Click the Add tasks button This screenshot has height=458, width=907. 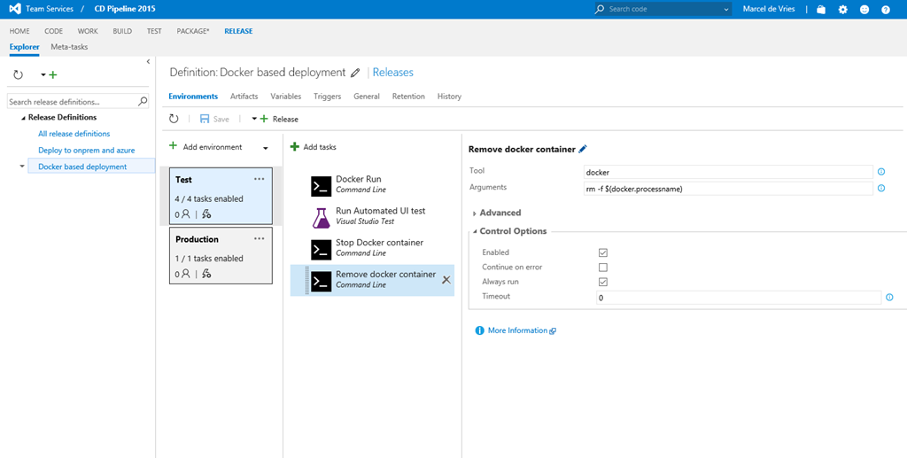pyautogui.click(x=314, y=147)
